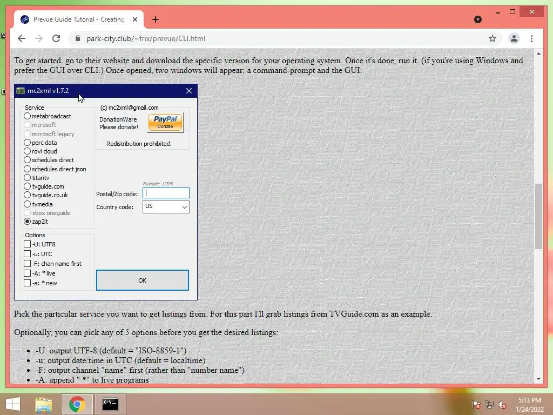553x415 pixels.
Task: Select the titantv service
Action: tap(27, 177)
